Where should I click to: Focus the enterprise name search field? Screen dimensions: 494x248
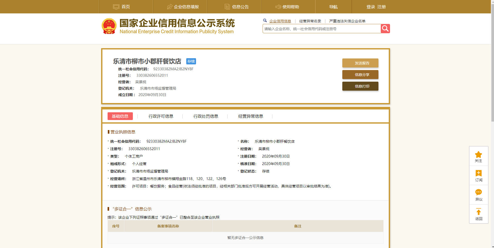[322, 29]
